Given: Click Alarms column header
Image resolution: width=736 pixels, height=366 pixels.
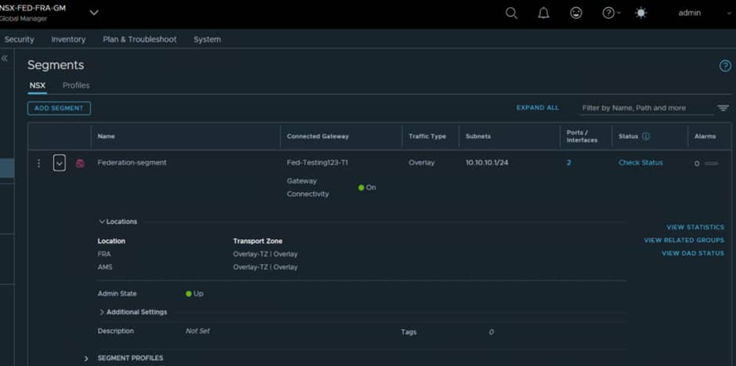Looking at the screenshot, I should pos(705,136).
